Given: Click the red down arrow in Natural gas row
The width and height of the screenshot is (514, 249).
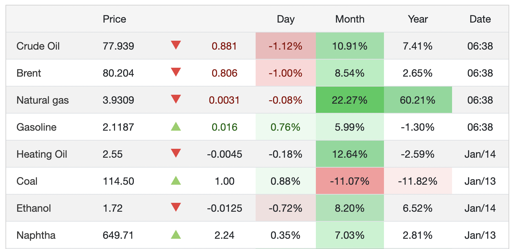Looking at the screenshot, I should click(176, 99).
